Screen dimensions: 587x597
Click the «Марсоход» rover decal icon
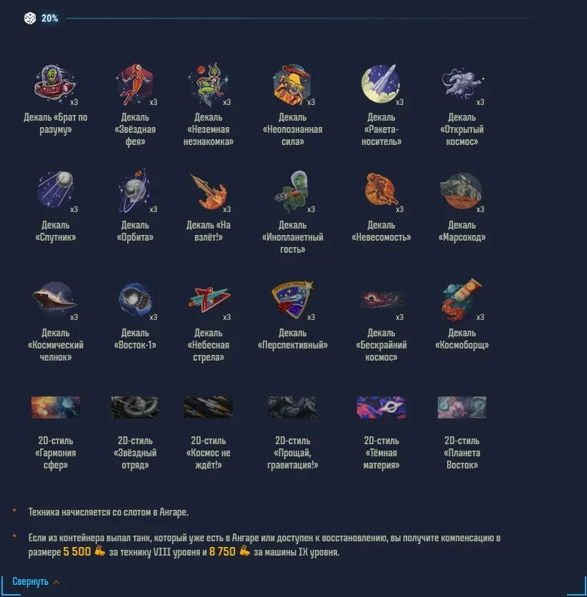tap(461, 191)
